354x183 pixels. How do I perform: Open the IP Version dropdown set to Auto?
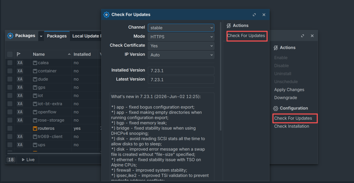coord(181,55)
